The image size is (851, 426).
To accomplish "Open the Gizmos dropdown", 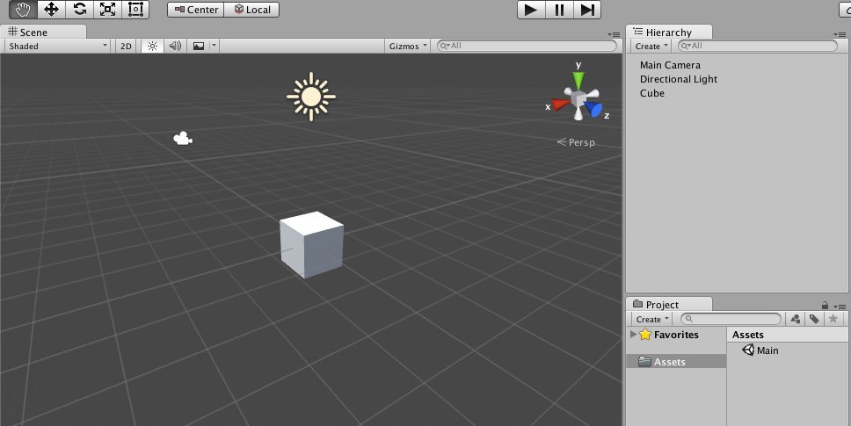I will pos(408,46).
